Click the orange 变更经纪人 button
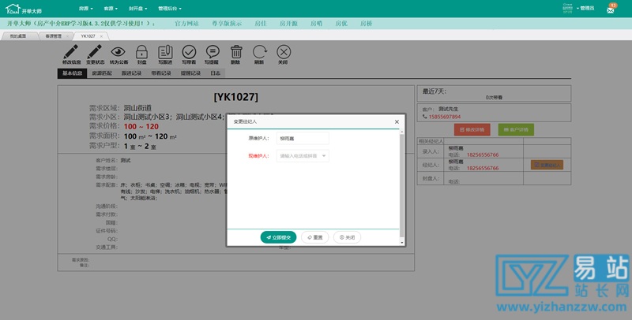This screenshot has width=632, height=320. [x=547, y=165]
